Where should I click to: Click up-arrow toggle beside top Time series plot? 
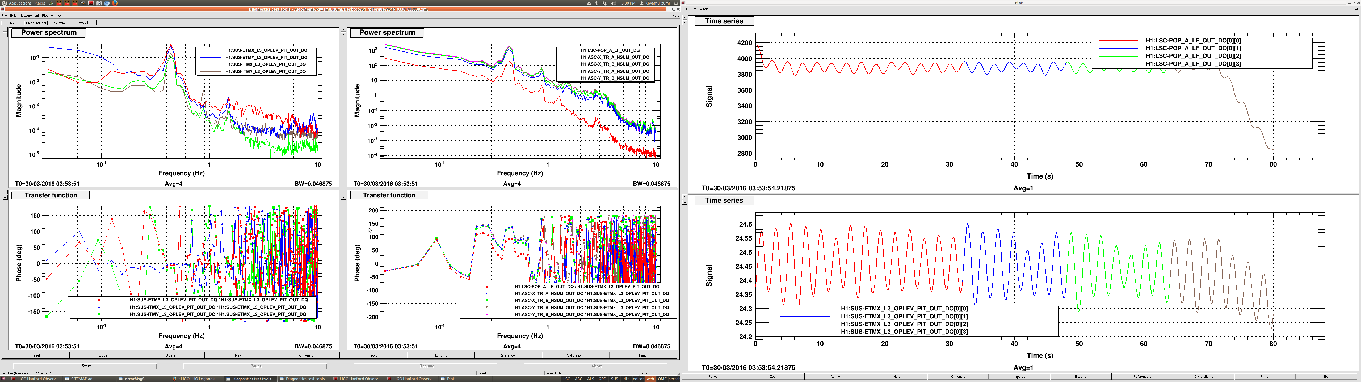[685, 23]
